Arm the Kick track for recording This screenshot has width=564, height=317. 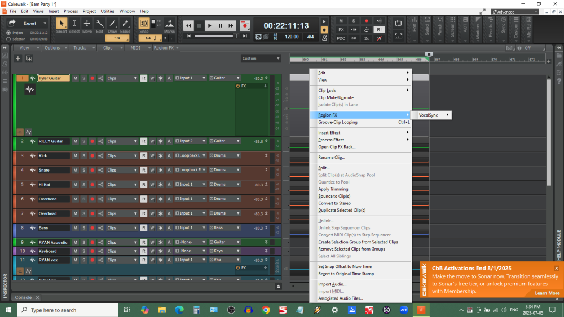click(92, 156)
